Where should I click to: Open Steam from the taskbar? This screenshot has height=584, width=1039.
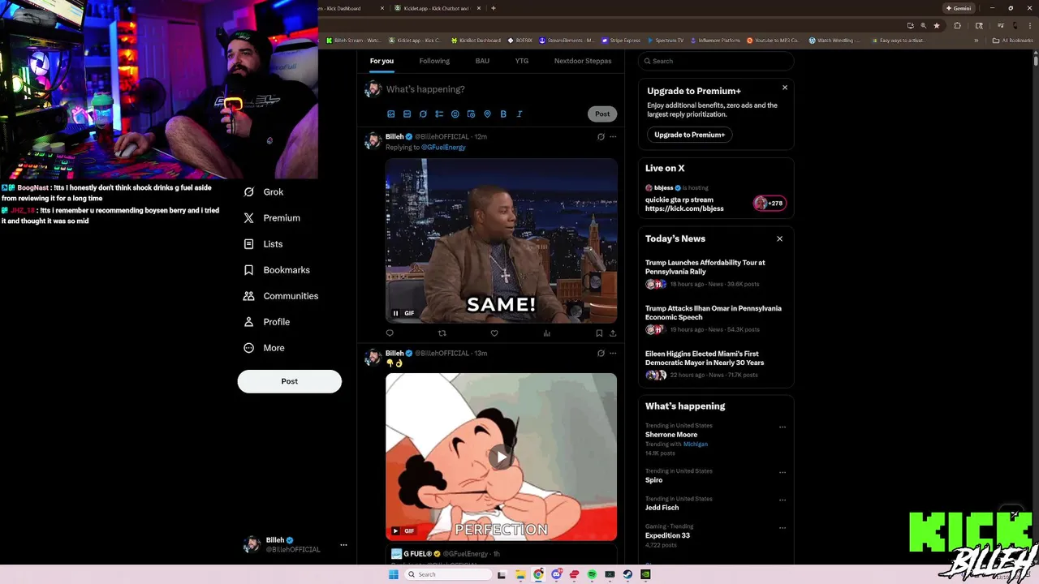pyautogui.click(x=627, y=574)
